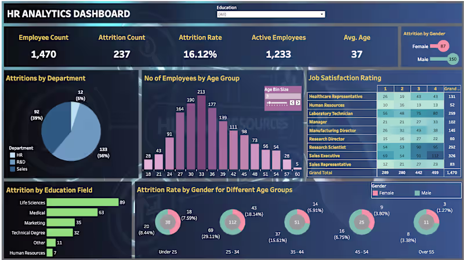The image size is (464, 260).
Task: Click Laboratory Technician rating 3 cell 75
Action: 418,113
